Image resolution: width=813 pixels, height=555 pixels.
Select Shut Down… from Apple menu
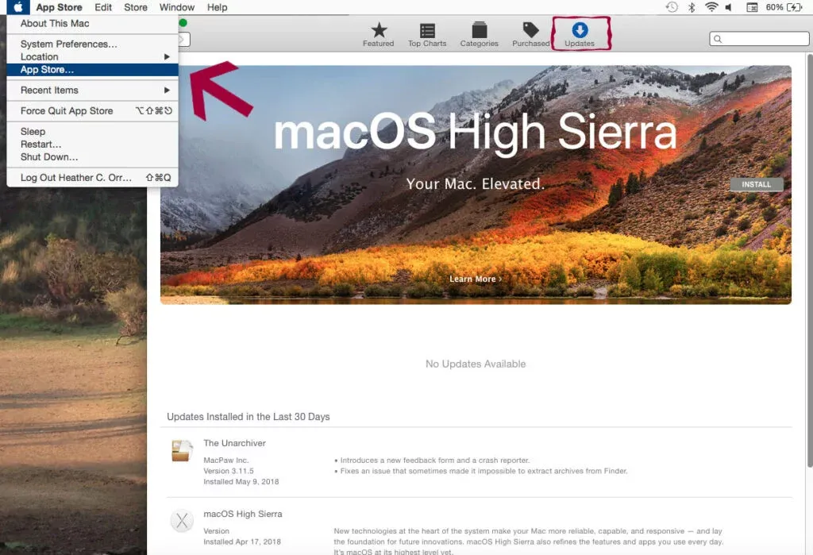pos(92,156)
